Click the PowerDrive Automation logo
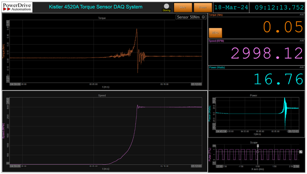This screenshot has width=307, height=174. pyautogui.click(x=17, y=7)
